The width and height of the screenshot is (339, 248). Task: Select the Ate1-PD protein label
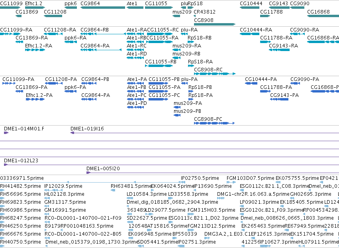[137, 103]
